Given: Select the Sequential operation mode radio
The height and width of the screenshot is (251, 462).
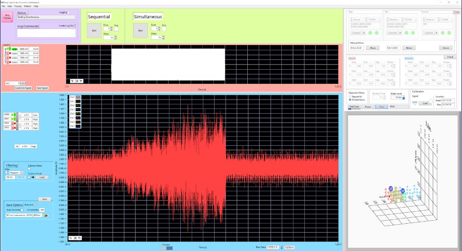Looking at the screenshot, I should 350,96.
